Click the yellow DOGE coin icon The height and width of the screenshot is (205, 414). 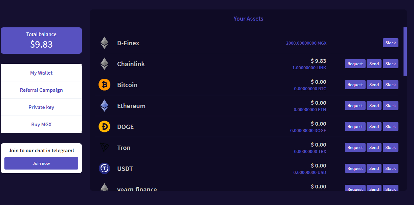[x=104, y=127]
